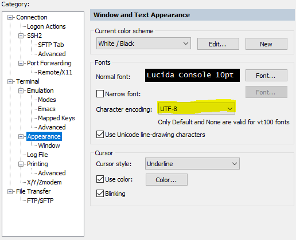Collapse the Port Forwarding node
Viewport: 296px width, 240px height.
21,64
